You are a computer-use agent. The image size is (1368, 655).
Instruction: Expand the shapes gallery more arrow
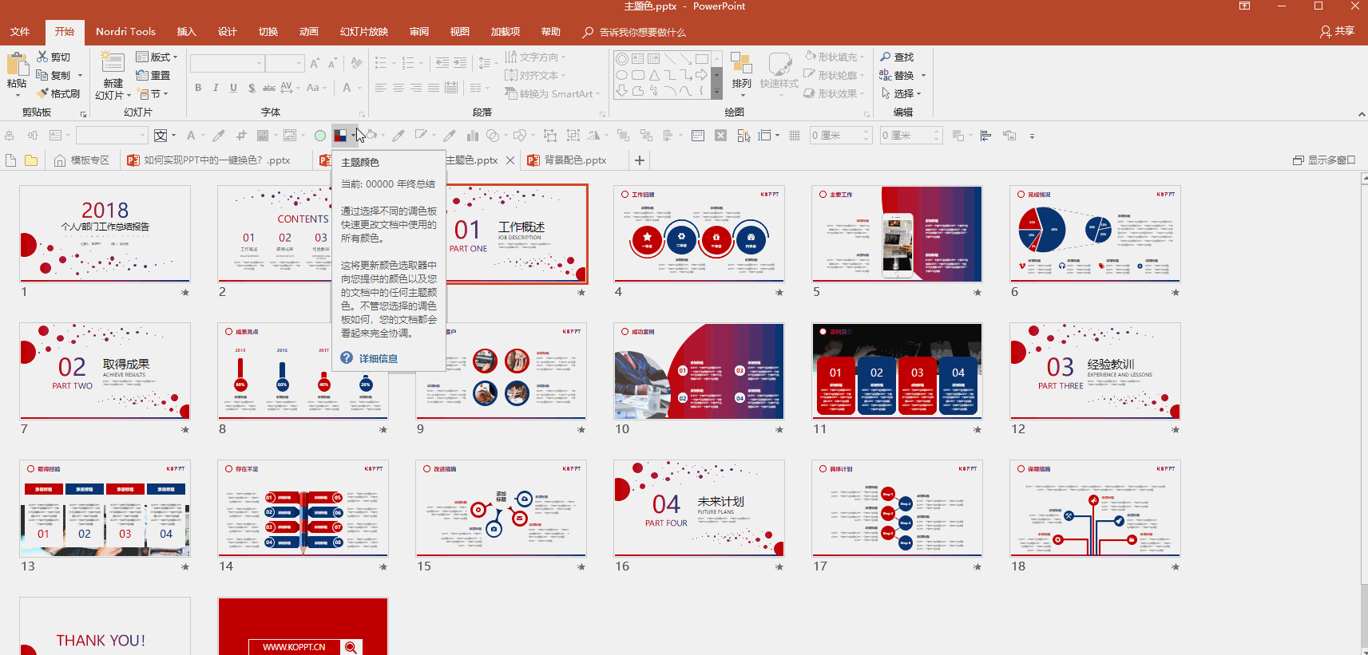pos(716,92)
